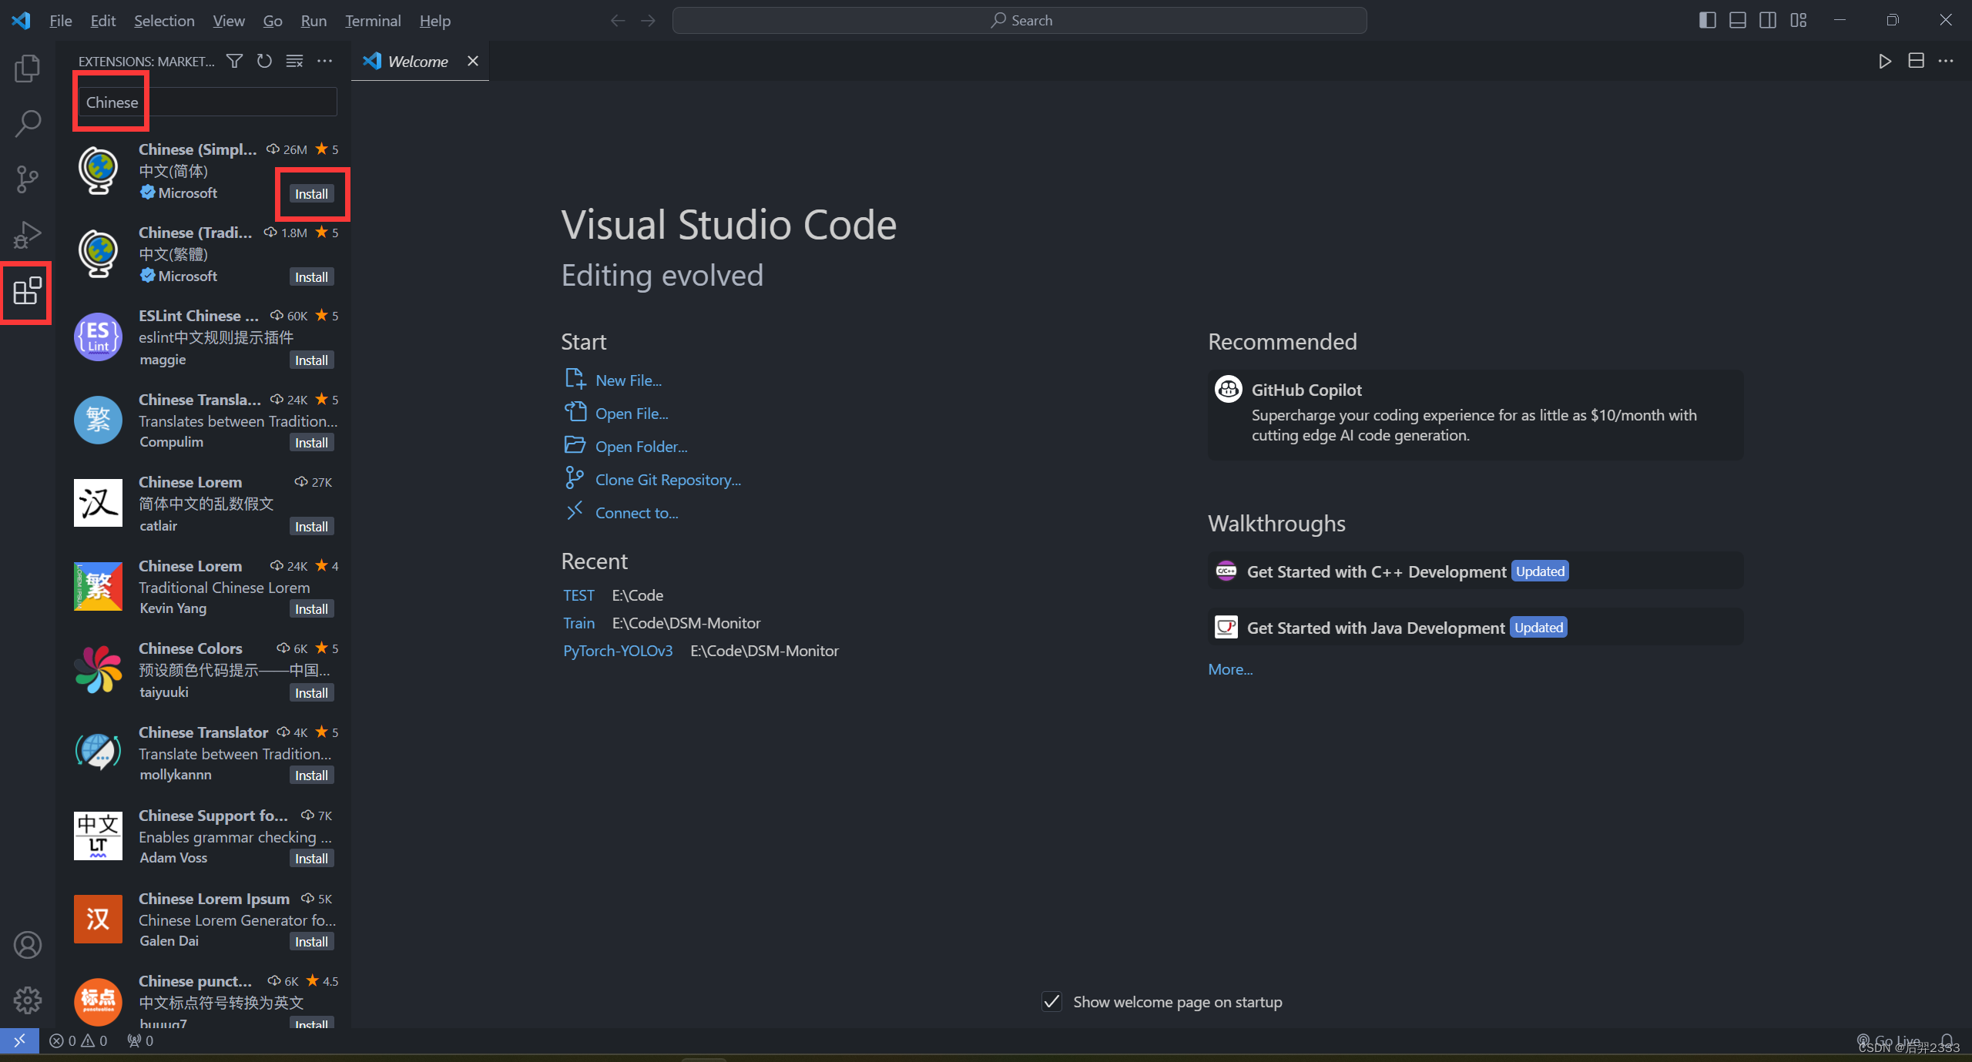Click Connect to link
Screen dimensions: 1972x1062
coord(636,513)
